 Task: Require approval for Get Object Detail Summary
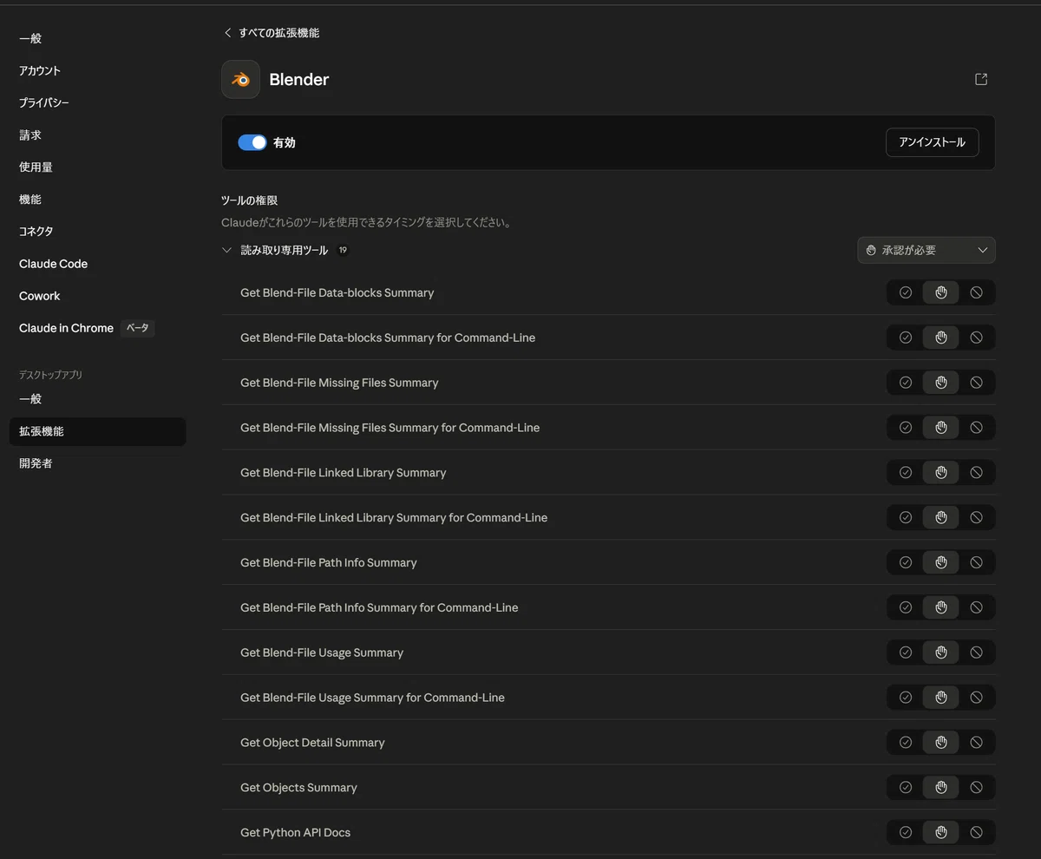click(941, 743)
